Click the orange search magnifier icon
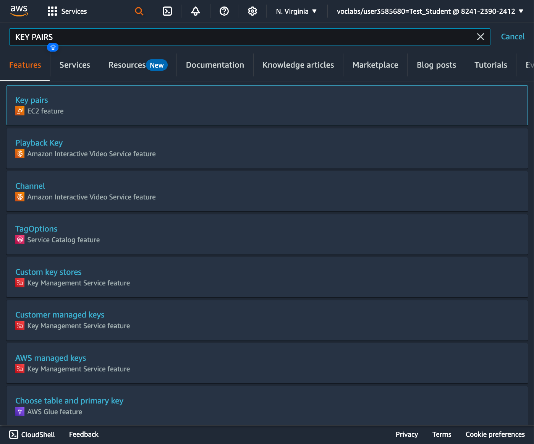The image size is (534, 444). (x=139, y=11)
